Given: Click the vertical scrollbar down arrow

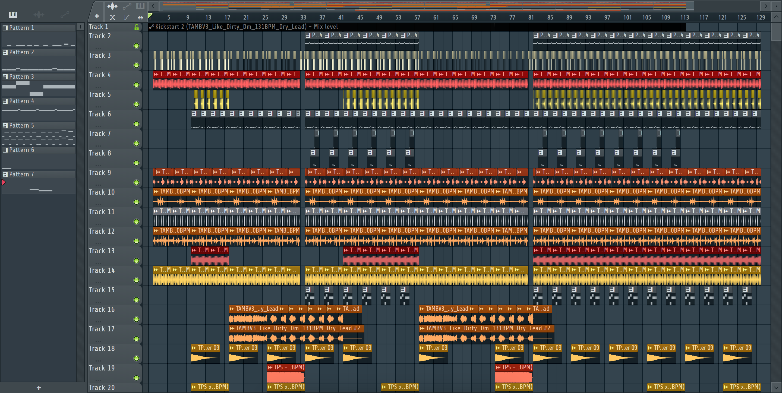Looking at the screenshot, I should (x=776, y=388).
